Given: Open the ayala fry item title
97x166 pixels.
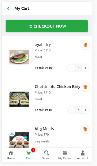Looking at the screenshot, I should click(43, 45).
